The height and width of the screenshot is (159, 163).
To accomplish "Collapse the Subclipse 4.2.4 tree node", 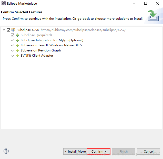I will [4, 30].
